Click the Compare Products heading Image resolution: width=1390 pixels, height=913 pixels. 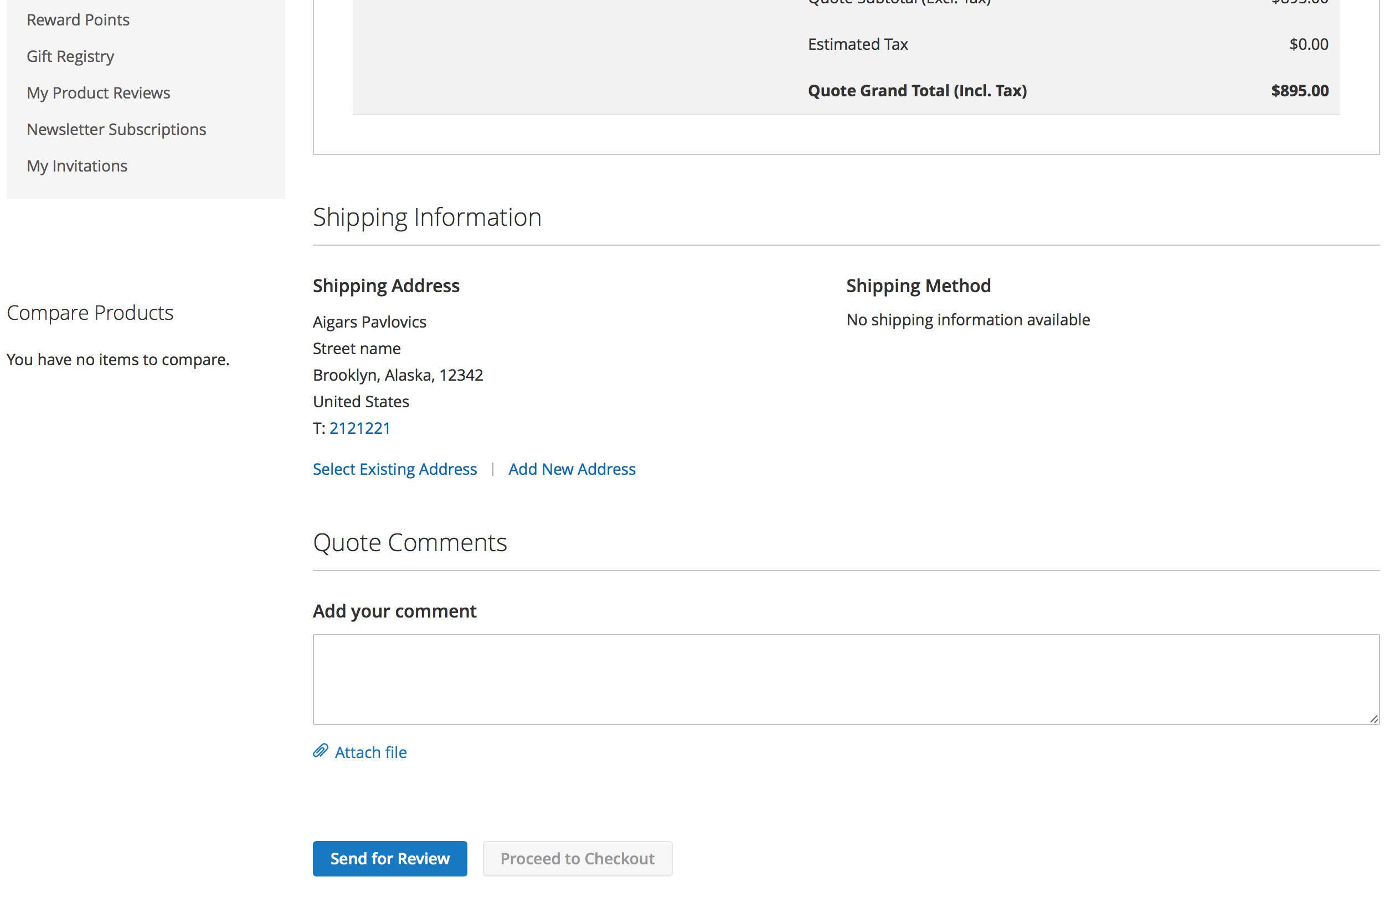click(90, 313)
